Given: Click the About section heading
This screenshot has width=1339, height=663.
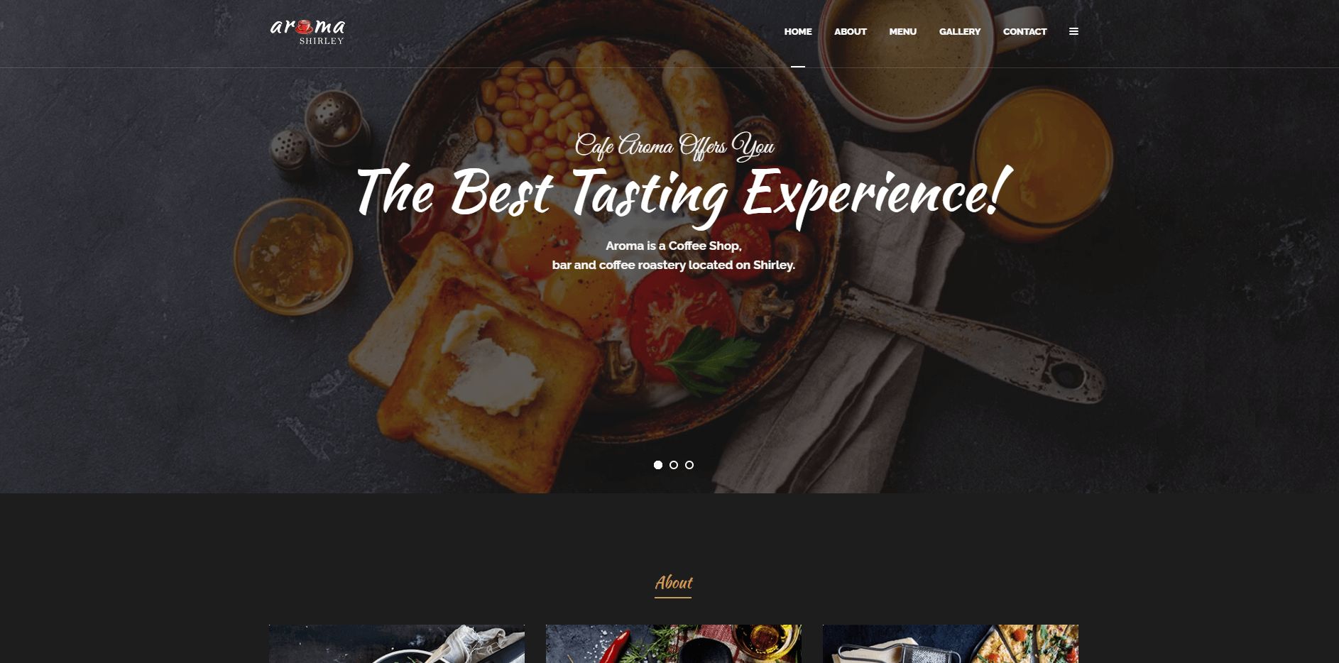Looking at the screenshot, I should 673,583.
